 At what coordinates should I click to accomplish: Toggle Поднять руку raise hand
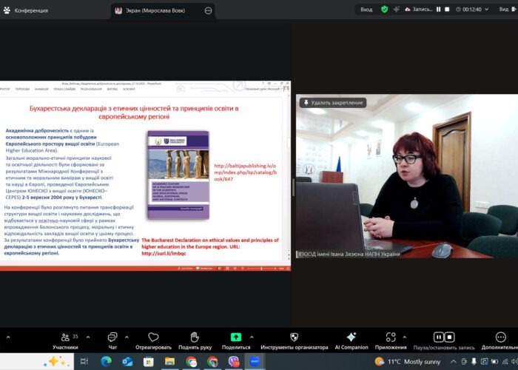194,337
